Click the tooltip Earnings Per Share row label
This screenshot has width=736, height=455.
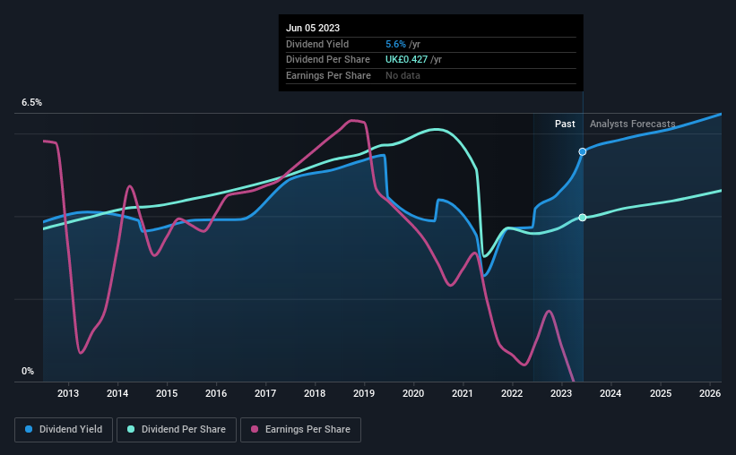(328, 75)
